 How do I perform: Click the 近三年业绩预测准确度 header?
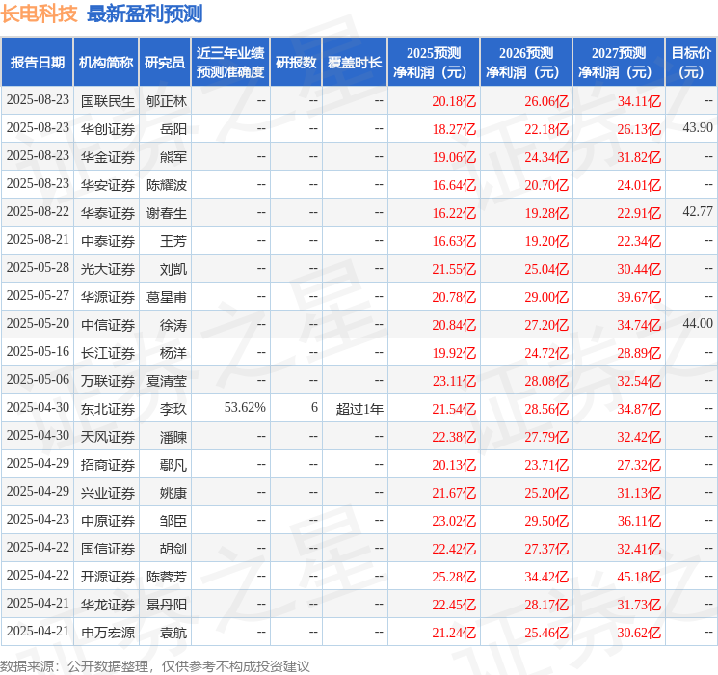pos(230,63)
